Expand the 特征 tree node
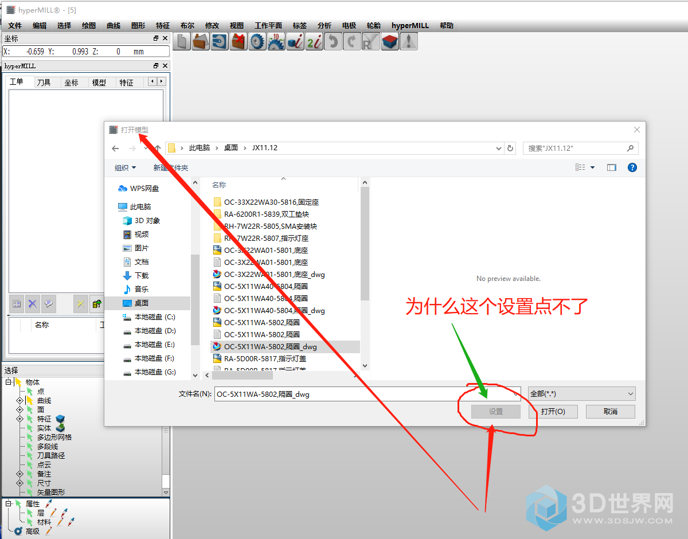The image size is (688, 539). (x=19, y=419)
